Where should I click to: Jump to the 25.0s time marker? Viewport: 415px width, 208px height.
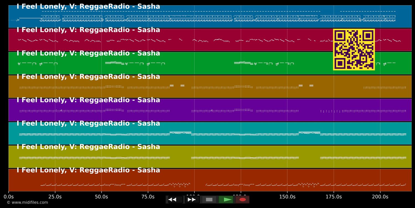click(x=55, y=197)
